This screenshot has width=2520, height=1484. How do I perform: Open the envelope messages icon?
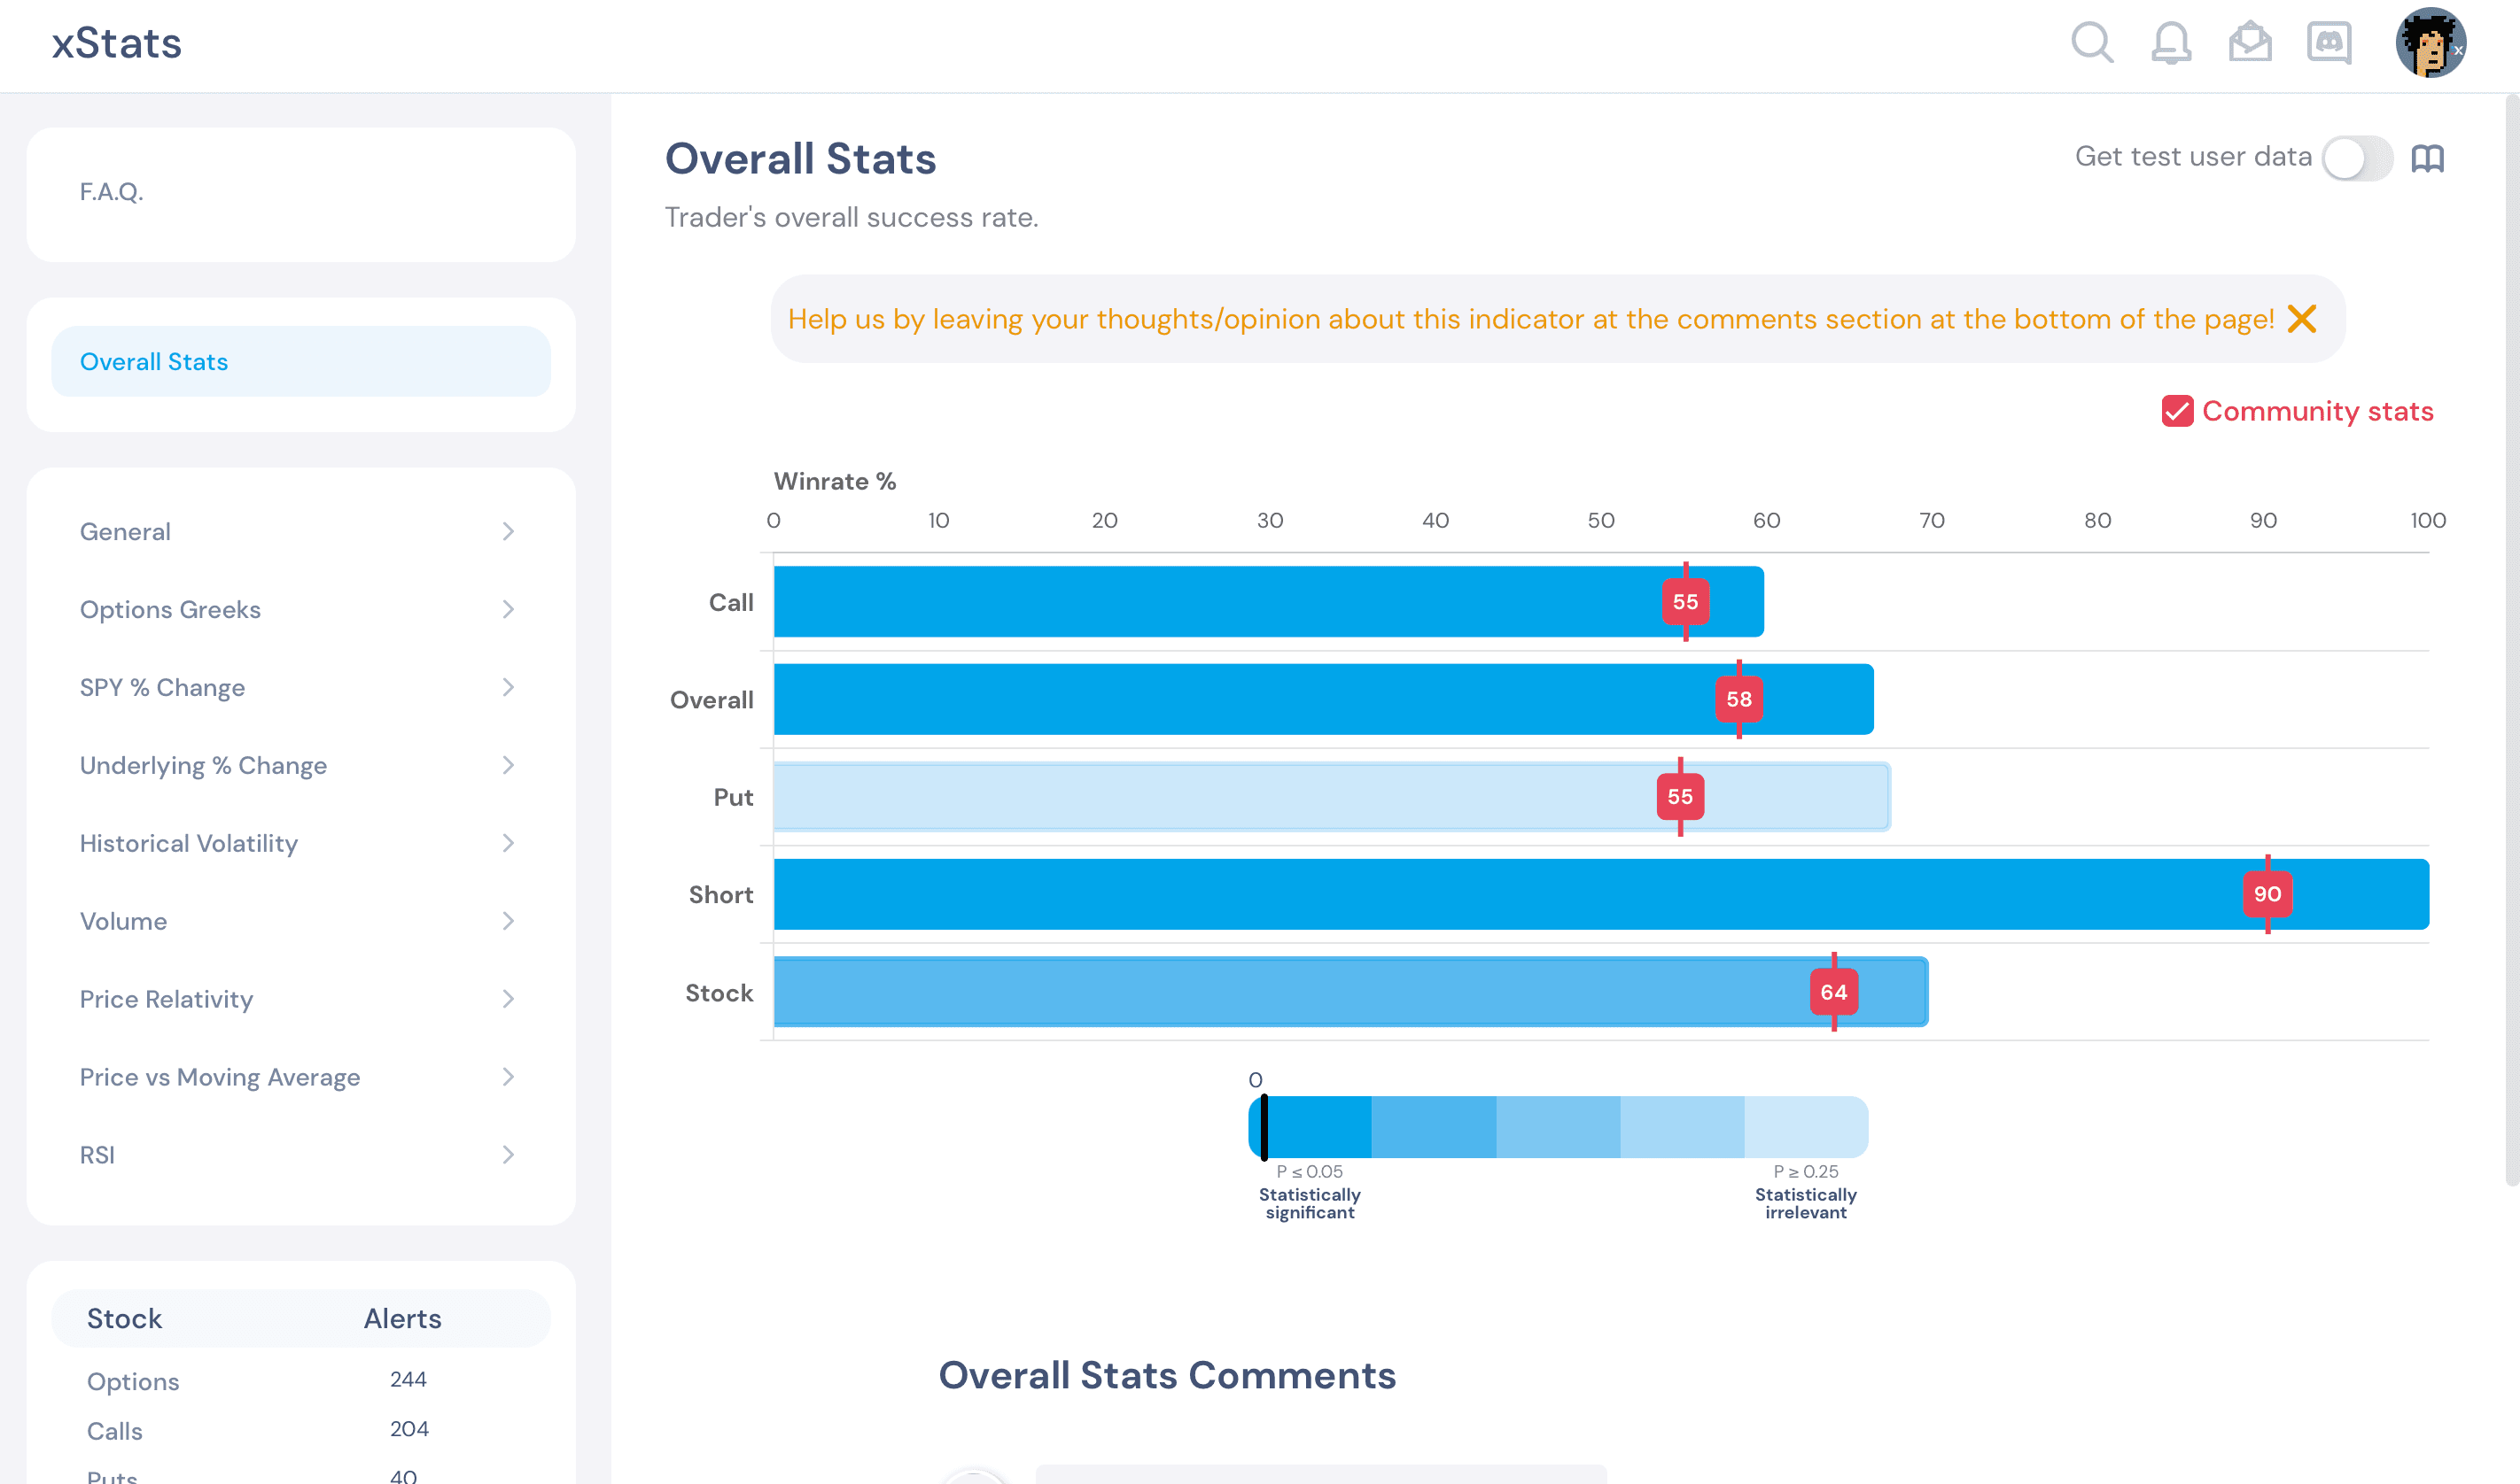point(2250,43)
